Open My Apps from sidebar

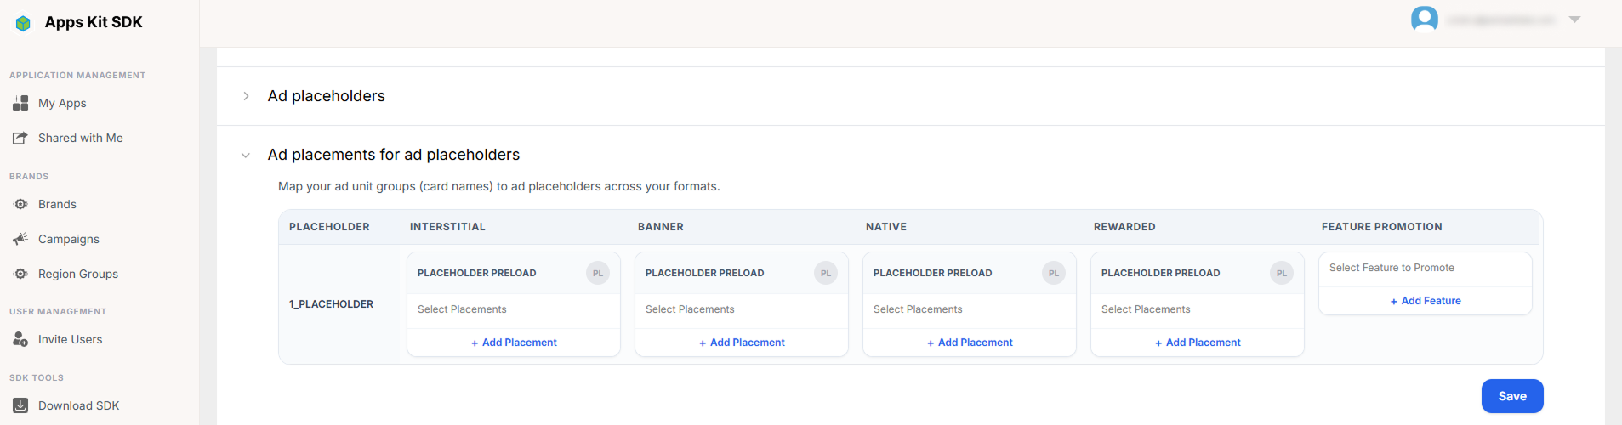(x=62, y=103)
